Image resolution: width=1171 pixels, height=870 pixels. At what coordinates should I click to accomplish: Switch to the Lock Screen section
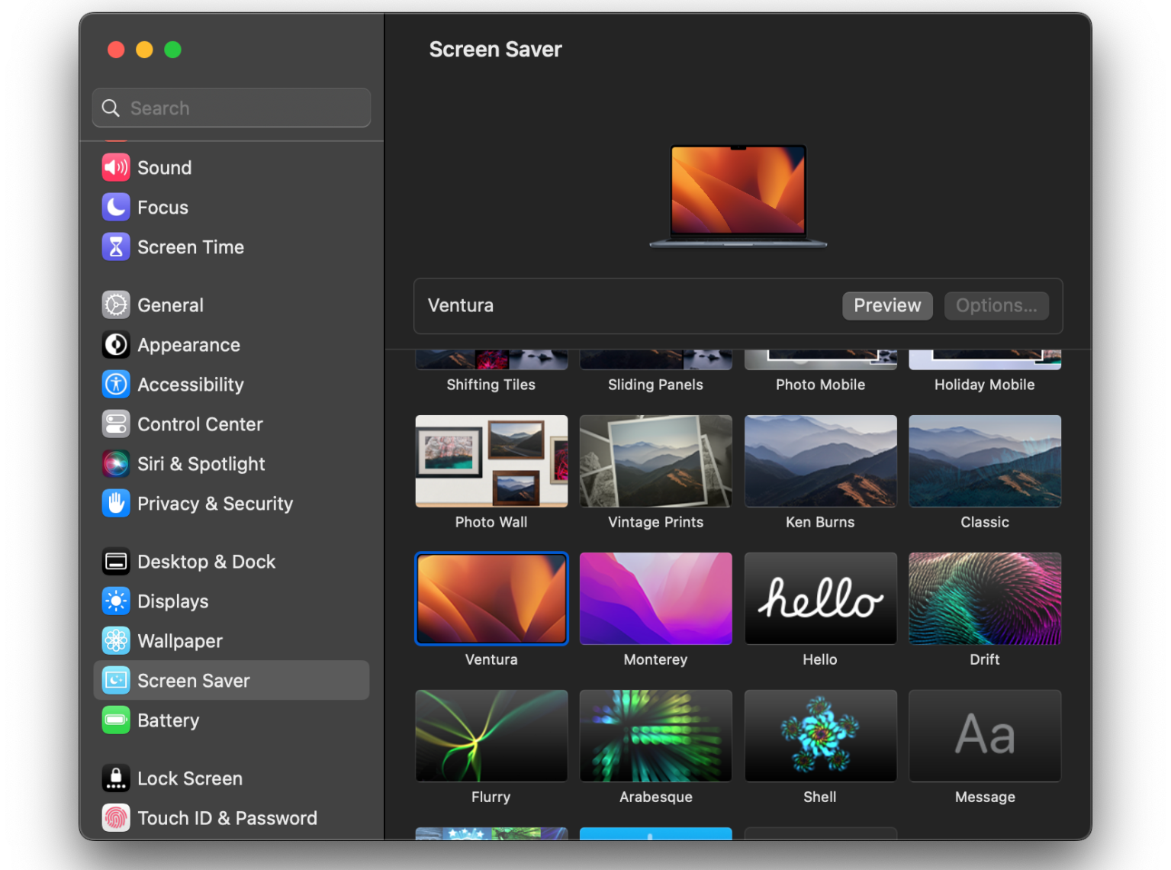coord(190,778)
